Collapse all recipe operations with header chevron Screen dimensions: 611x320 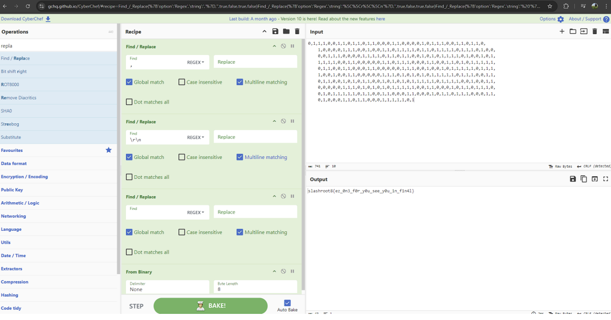264,32
